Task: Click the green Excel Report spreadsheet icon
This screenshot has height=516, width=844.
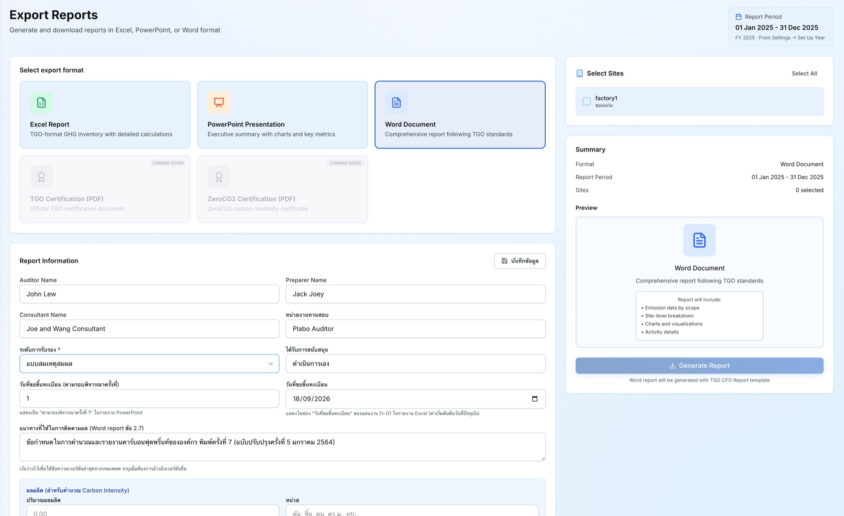Action: pyautogui.click(x=41, y=103)
